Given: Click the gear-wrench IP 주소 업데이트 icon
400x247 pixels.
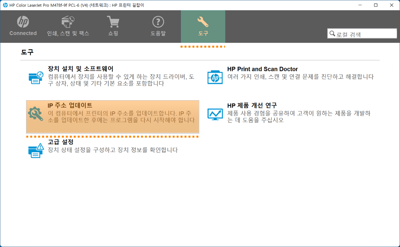Looking at the screenshot, I should click(x=36, y=114).
